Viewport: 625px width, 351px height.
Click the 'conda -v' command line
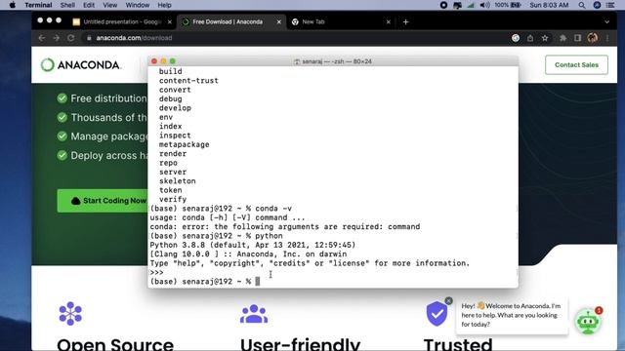coord(221,208)
